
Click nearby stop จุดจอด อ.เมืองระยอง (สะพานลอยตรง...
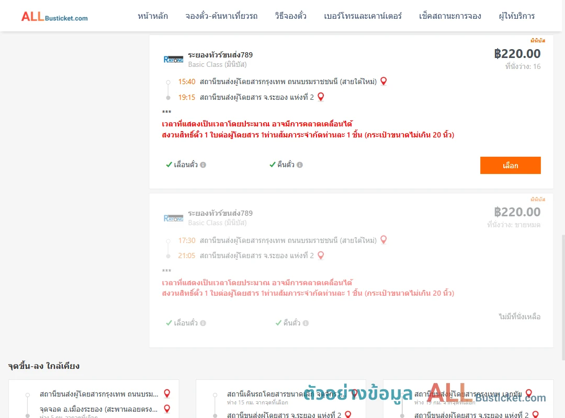click(99, 409)
